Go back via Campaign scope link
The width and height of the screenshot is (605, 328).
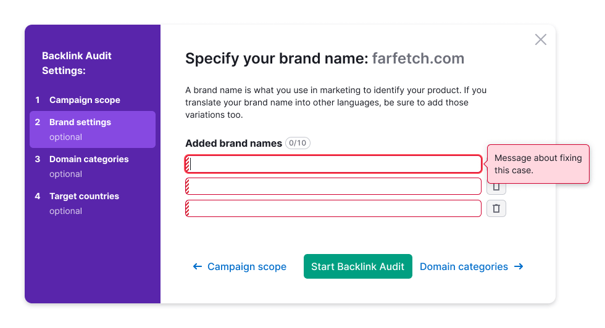[246, 267]
